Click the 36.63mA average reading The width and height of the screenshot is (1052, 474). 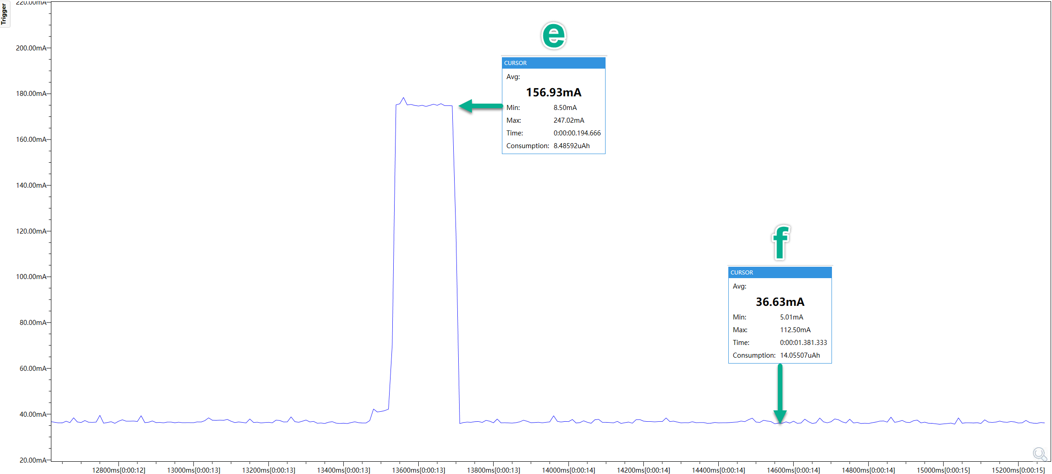pyautogui.click(x=780, y=301)
